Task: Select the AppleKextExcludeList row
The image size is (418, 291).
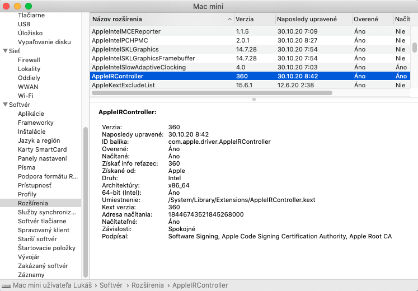Action: (250, 85)
